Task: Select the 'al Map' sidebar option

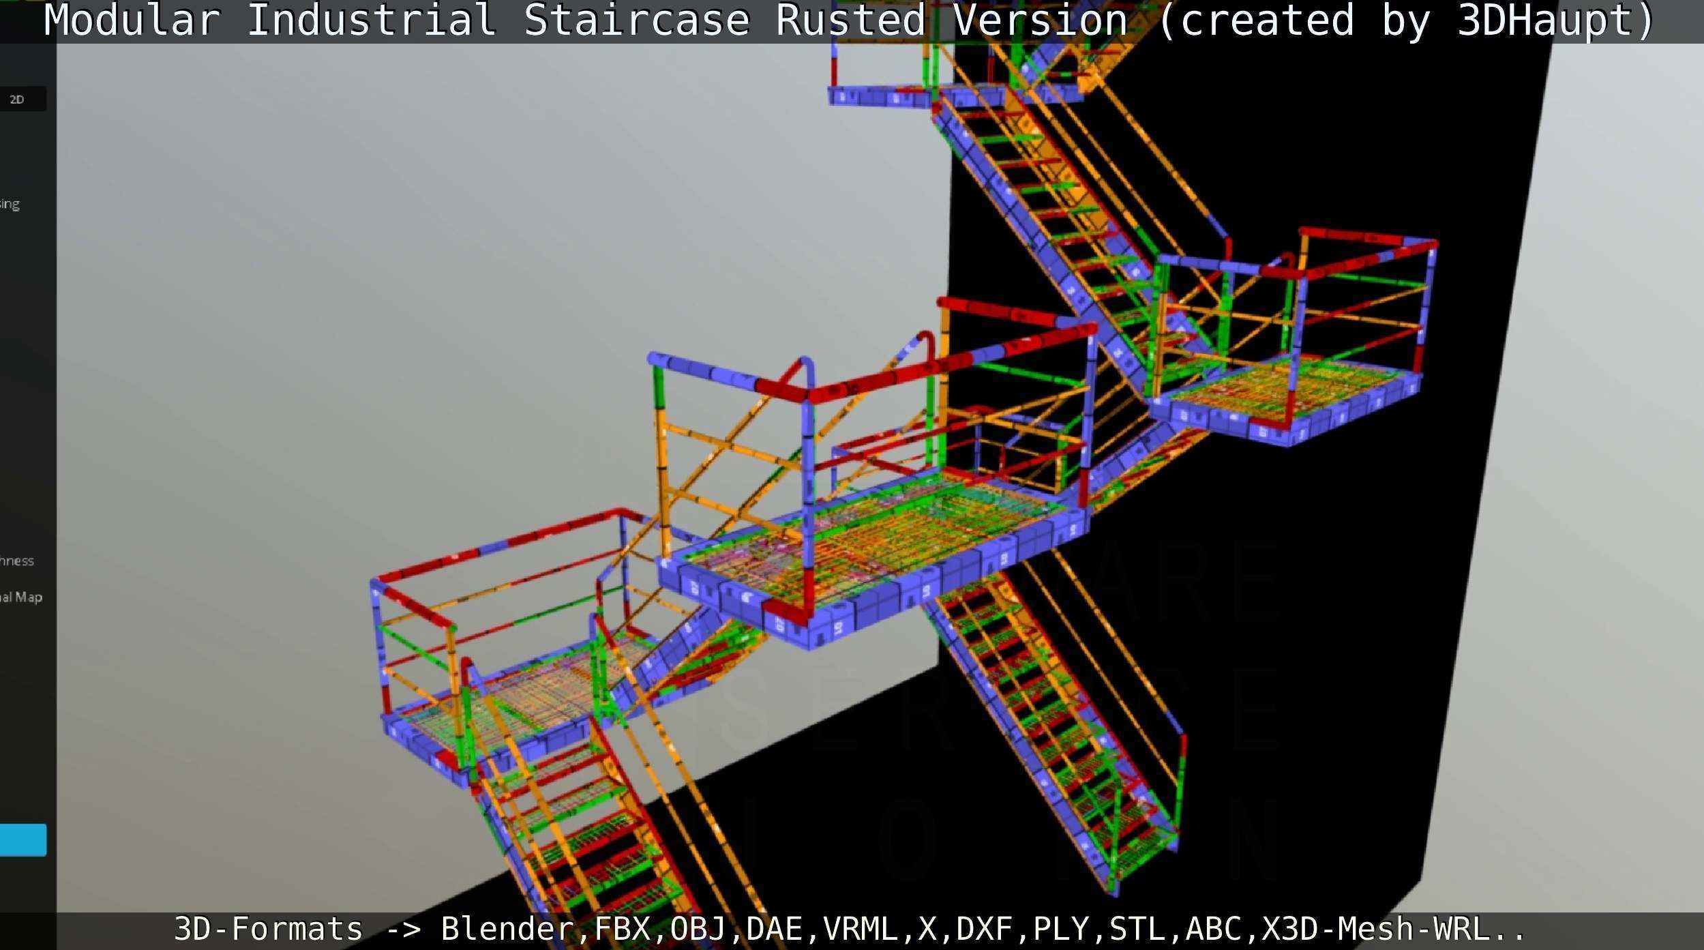Action: tap(21, 597)
